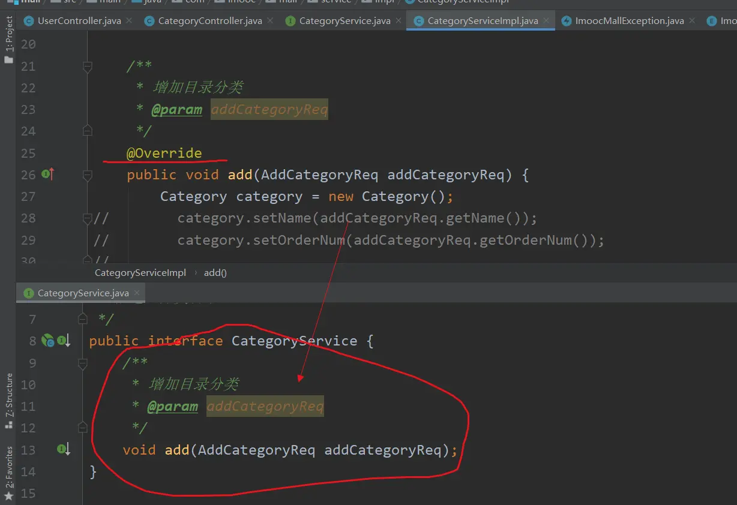
Task: Close CategoryService.java tab in lower split editor
Action: pos(137,293)
